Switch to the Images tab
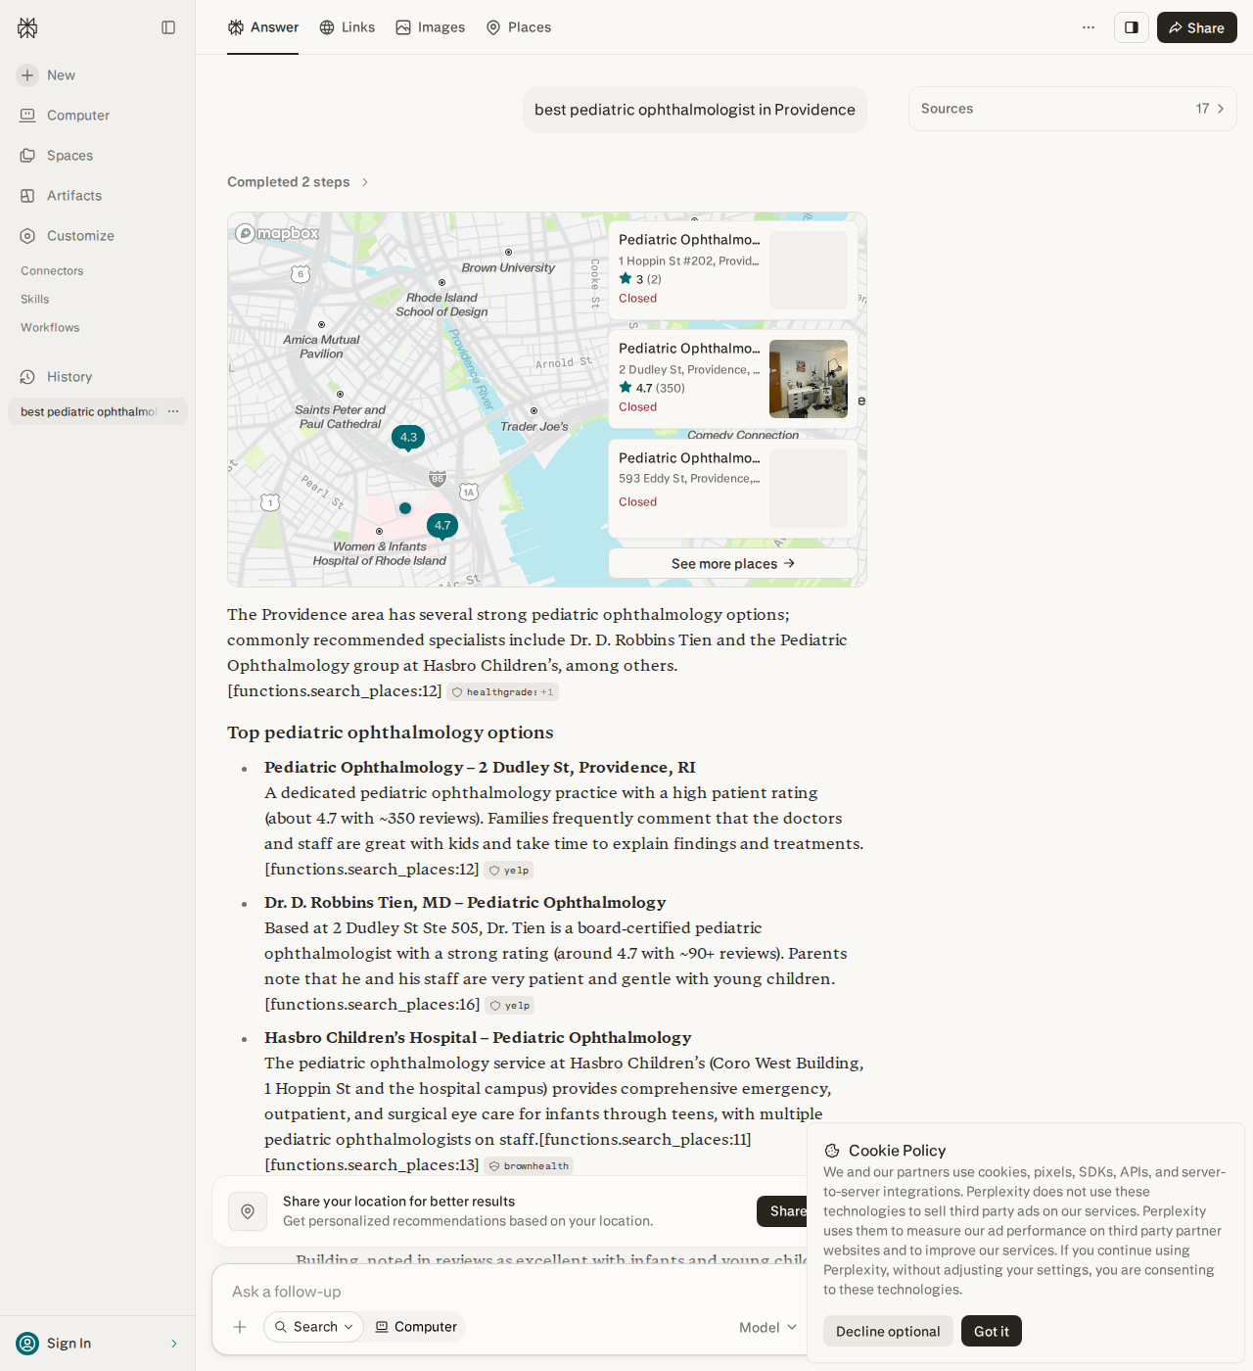 coord(430,27)
